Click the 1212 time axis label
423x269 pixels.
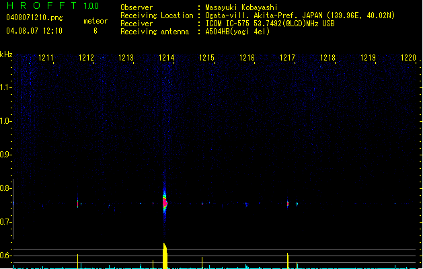point(86,58)
